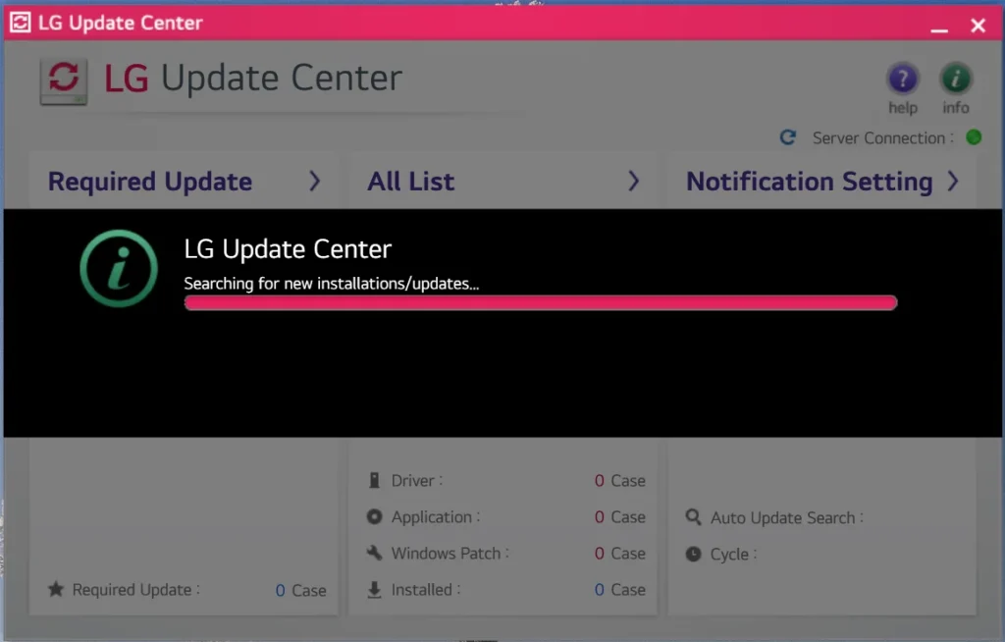Image resolution: width=1005 pixels, height=642 pixels.
Task: Click the LG Update Center logo icon
Action: (x=64, y=80)
